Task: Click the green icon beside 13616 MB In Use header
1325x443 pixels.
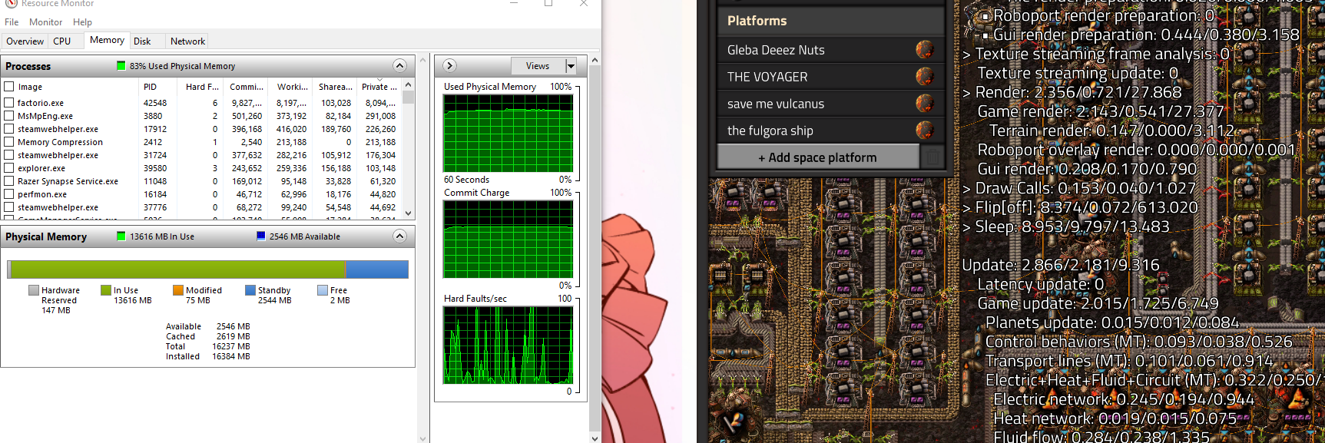Action: coord(121,236)
